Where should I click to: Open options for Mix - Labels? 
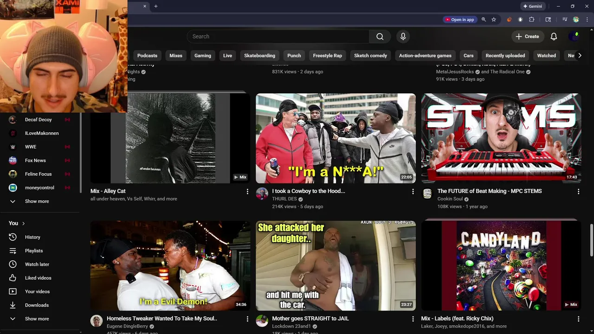(578, 319)
